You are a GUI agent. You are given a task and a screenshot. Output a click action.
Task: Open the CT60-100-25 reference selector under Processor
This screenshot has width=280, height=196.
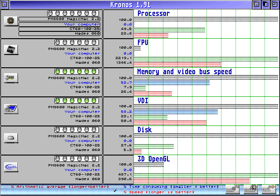point(60,29)
